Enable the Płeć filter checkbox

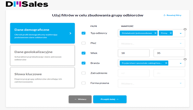83,43
